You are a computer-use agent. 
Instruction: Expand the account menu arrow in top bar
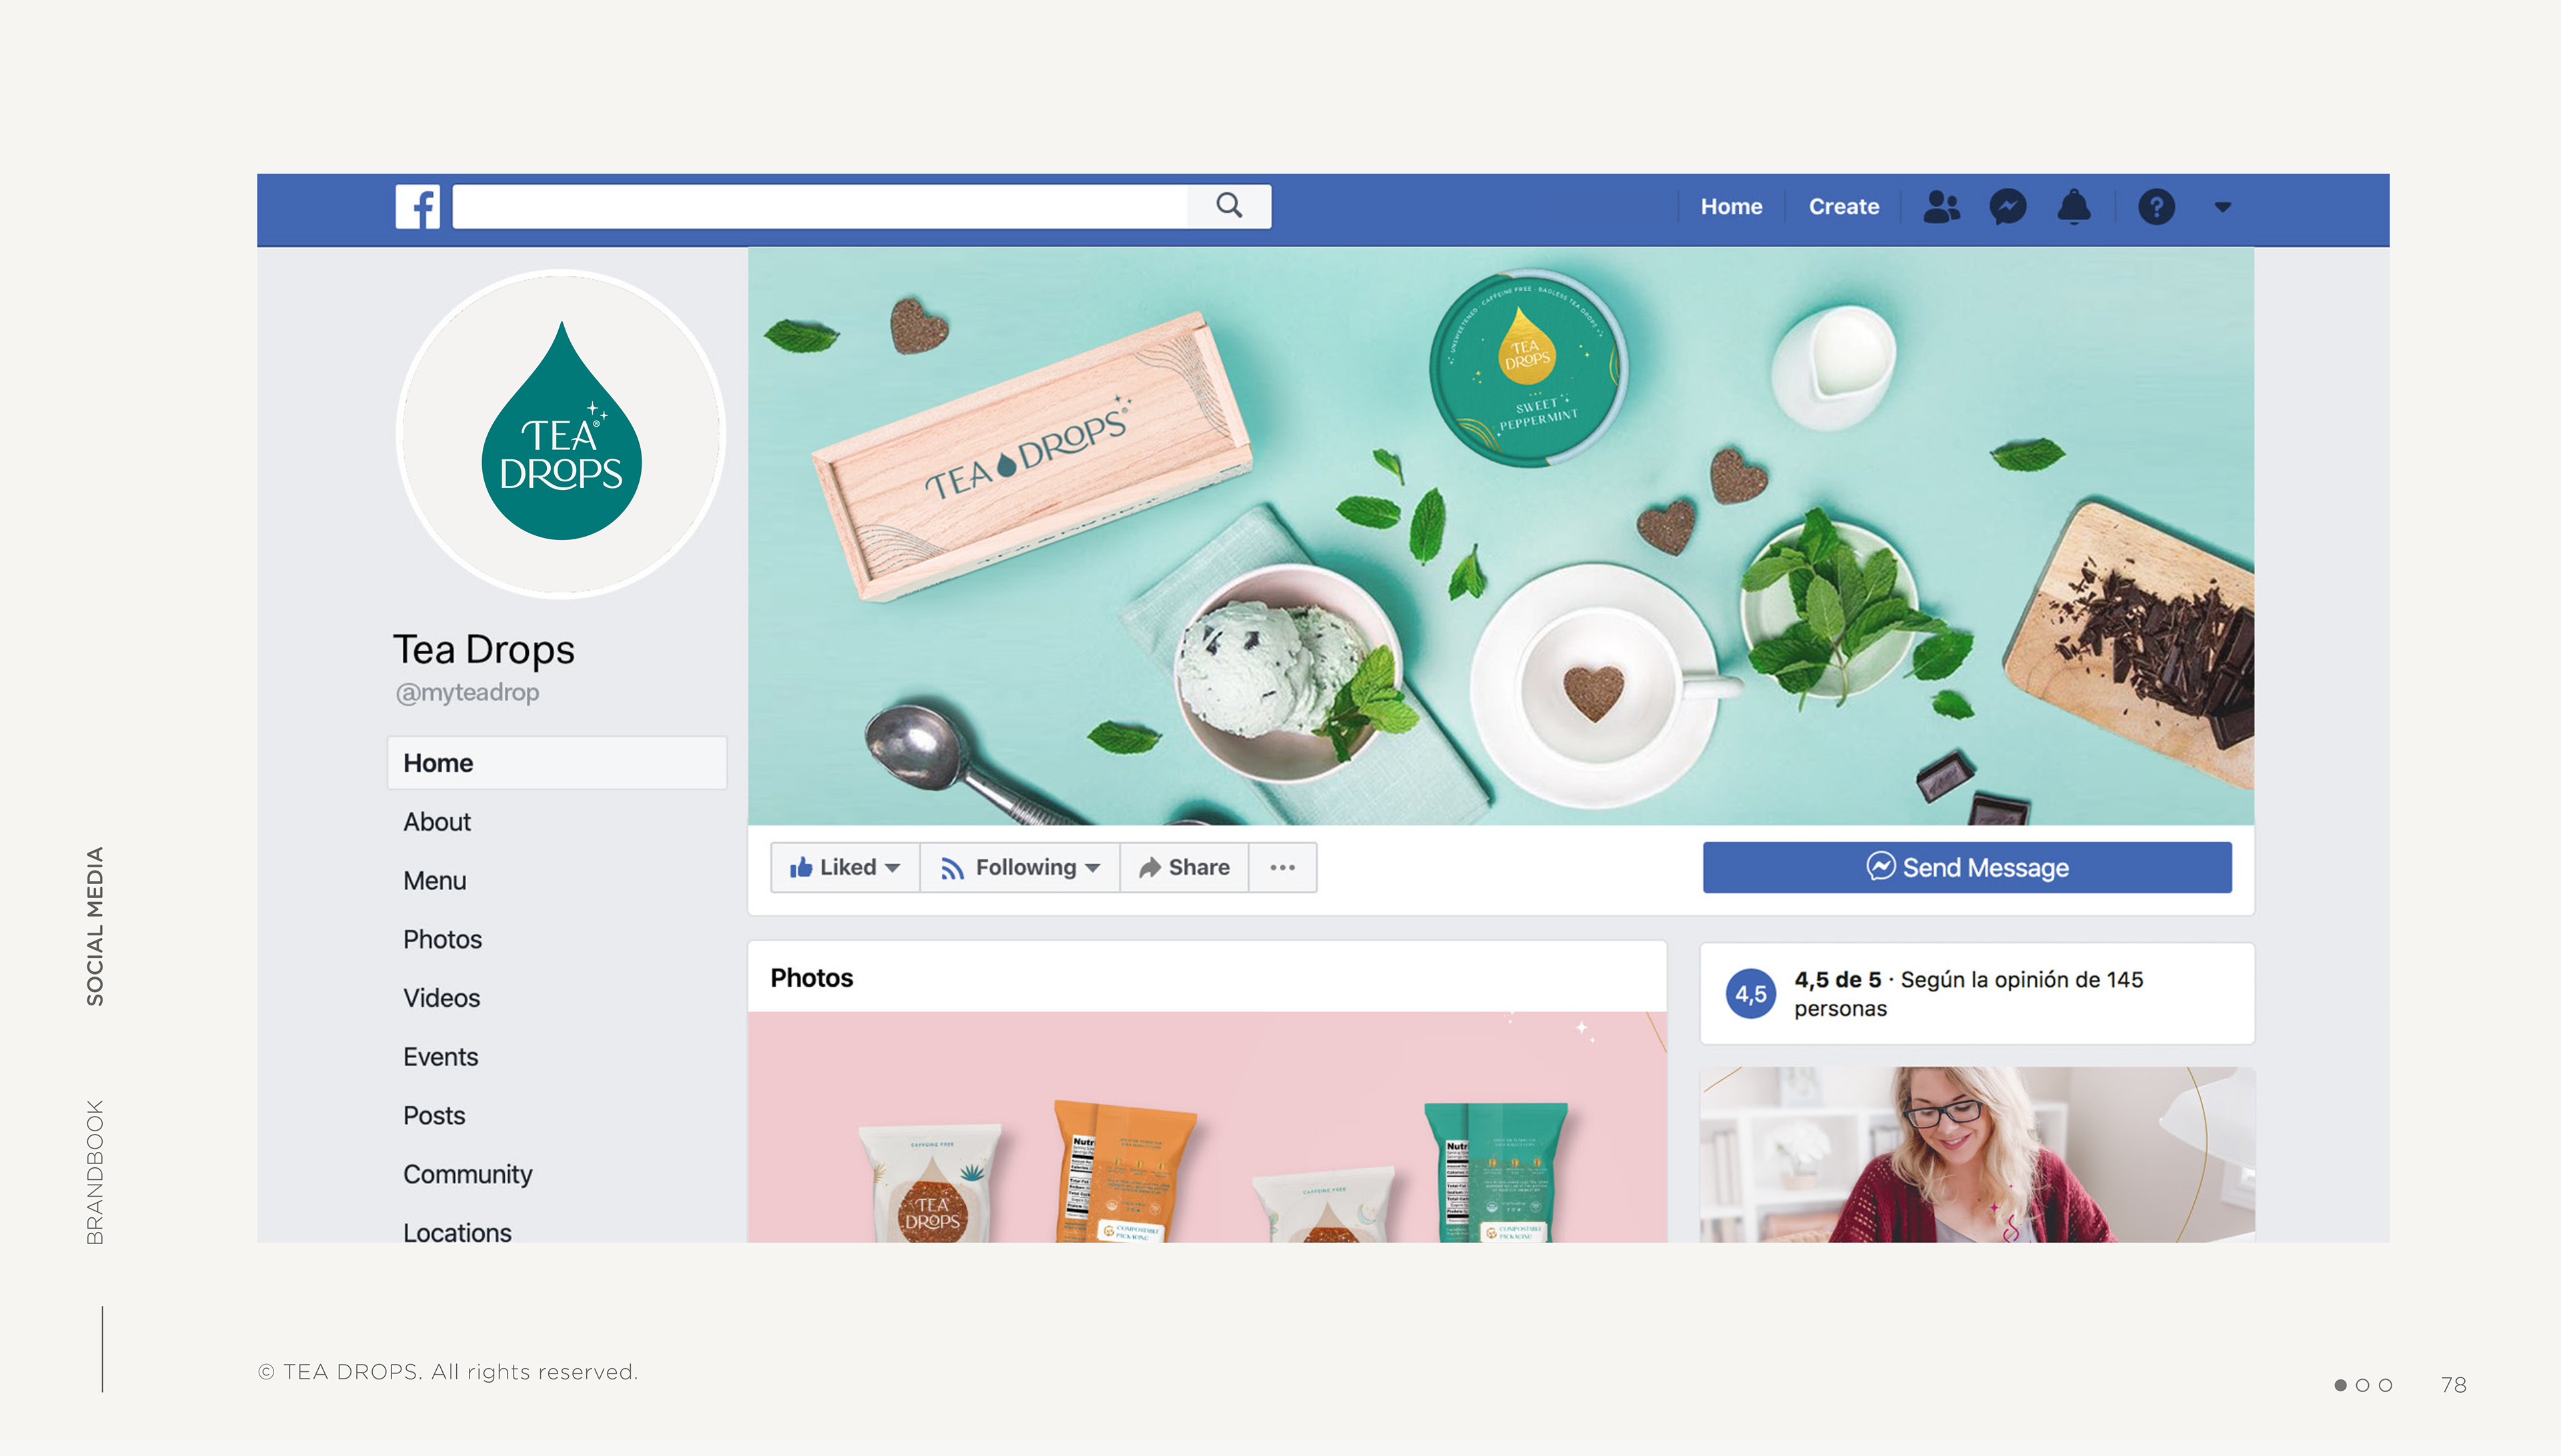tap(2222, 207)
